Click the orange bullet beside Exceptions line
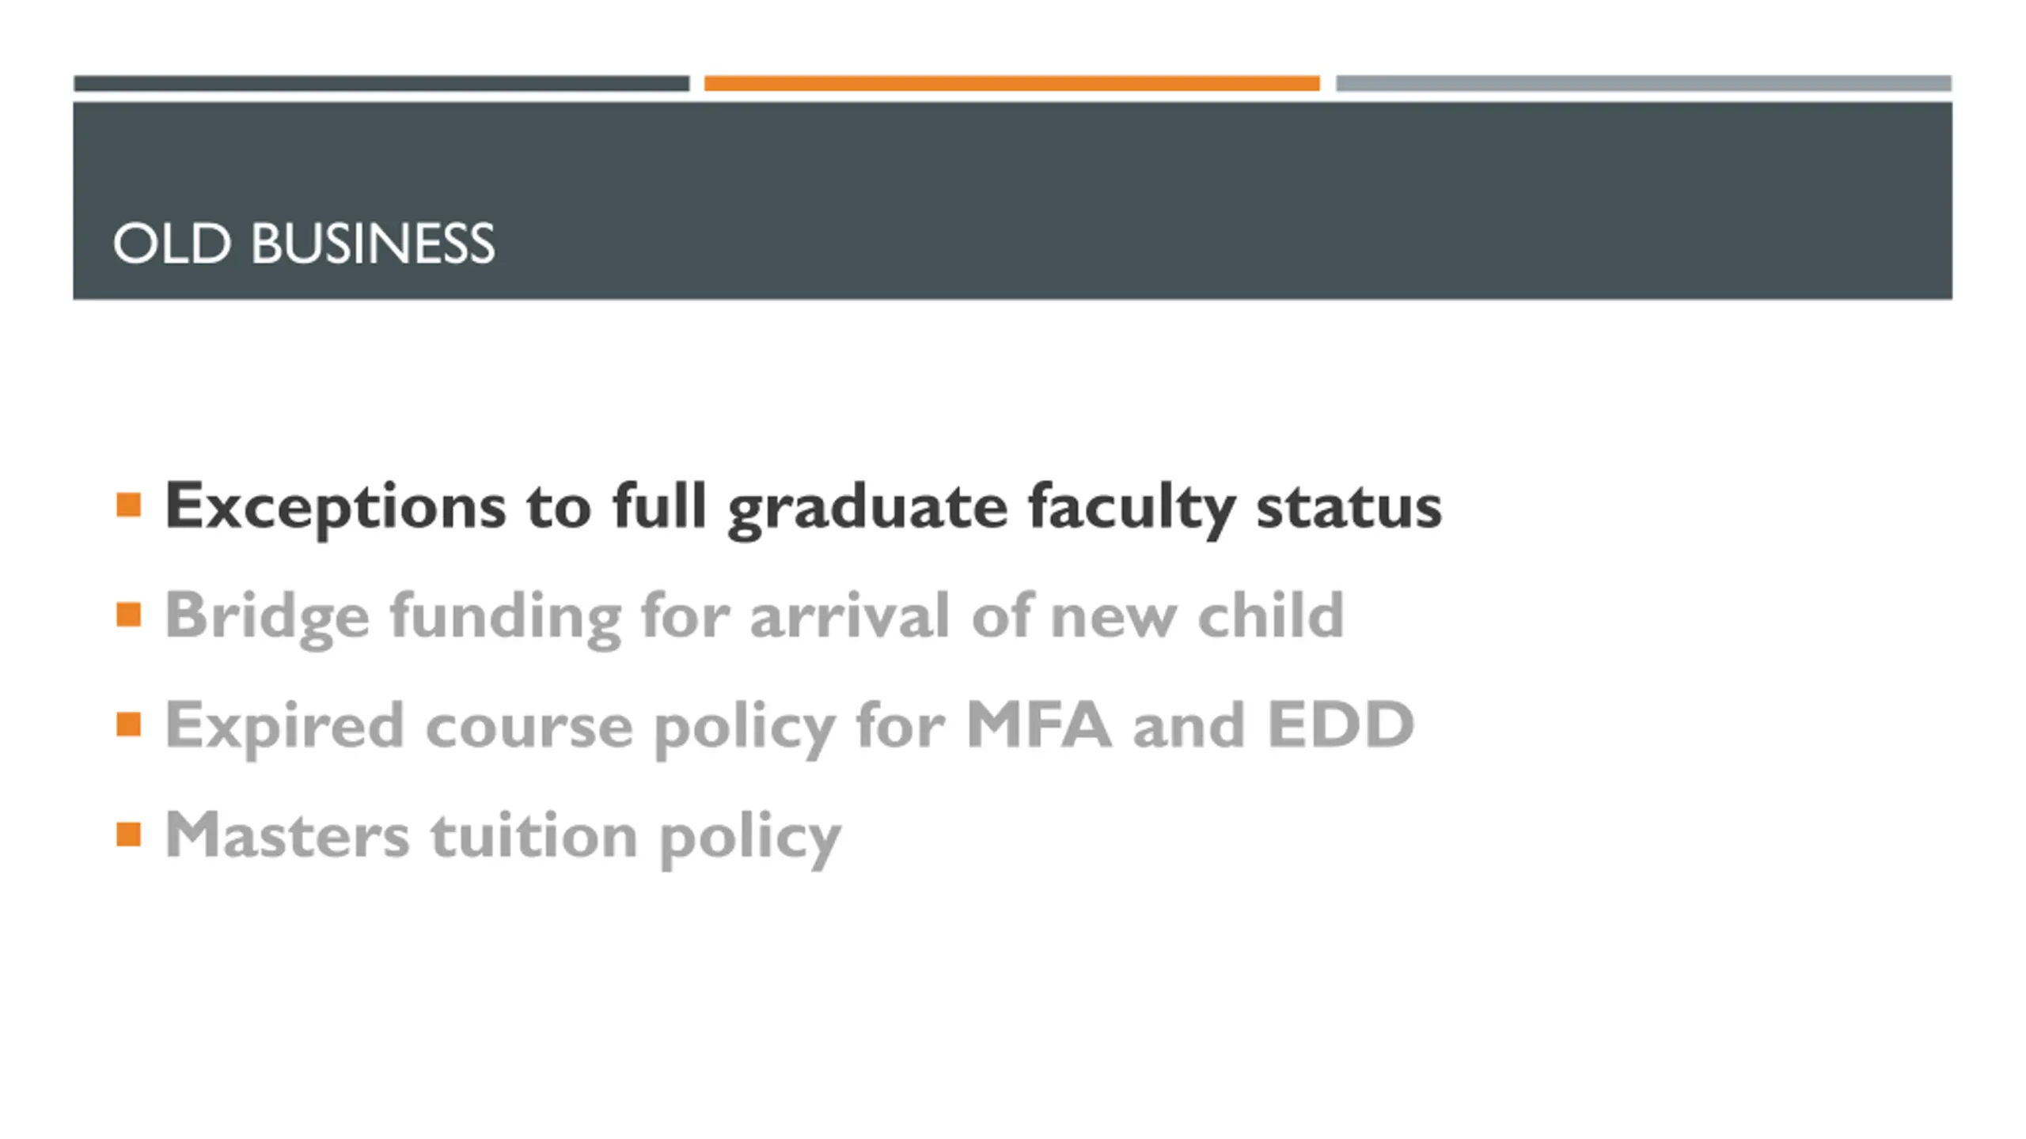This screenshot has height=1139, width=2026. (128, 505)
